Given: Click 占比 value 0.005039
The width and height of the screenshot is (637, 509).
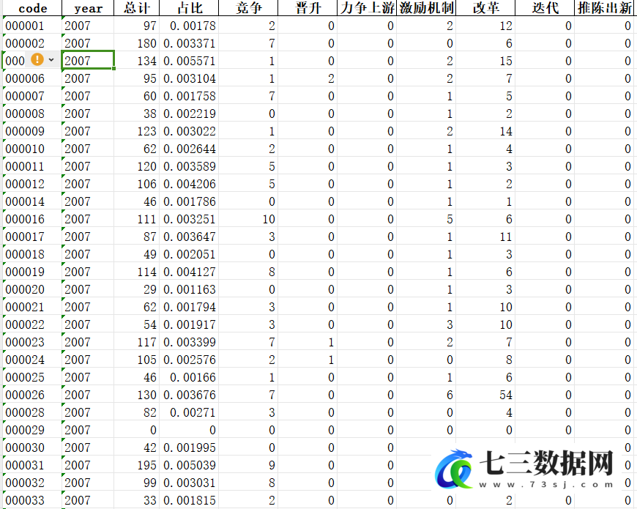Looking at the screenshot, I should (189, 465).
